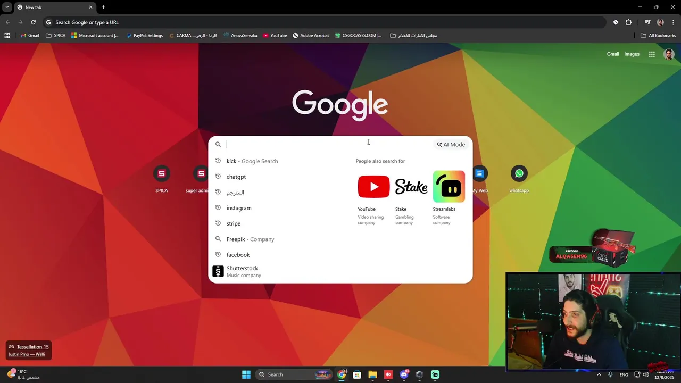Open the Microsoft account bookmark
This screenshot has width=681, height=383.
click(95, 36)
